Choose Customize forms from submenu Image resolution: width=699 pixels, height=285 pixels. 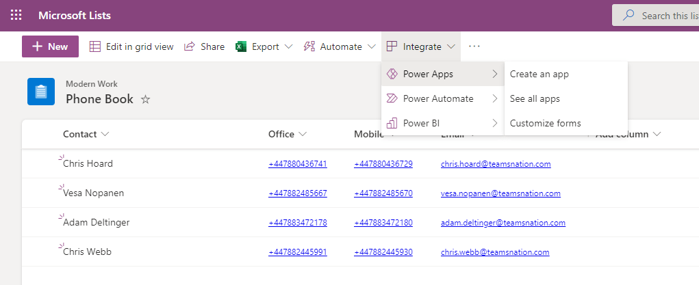(546, 123)
